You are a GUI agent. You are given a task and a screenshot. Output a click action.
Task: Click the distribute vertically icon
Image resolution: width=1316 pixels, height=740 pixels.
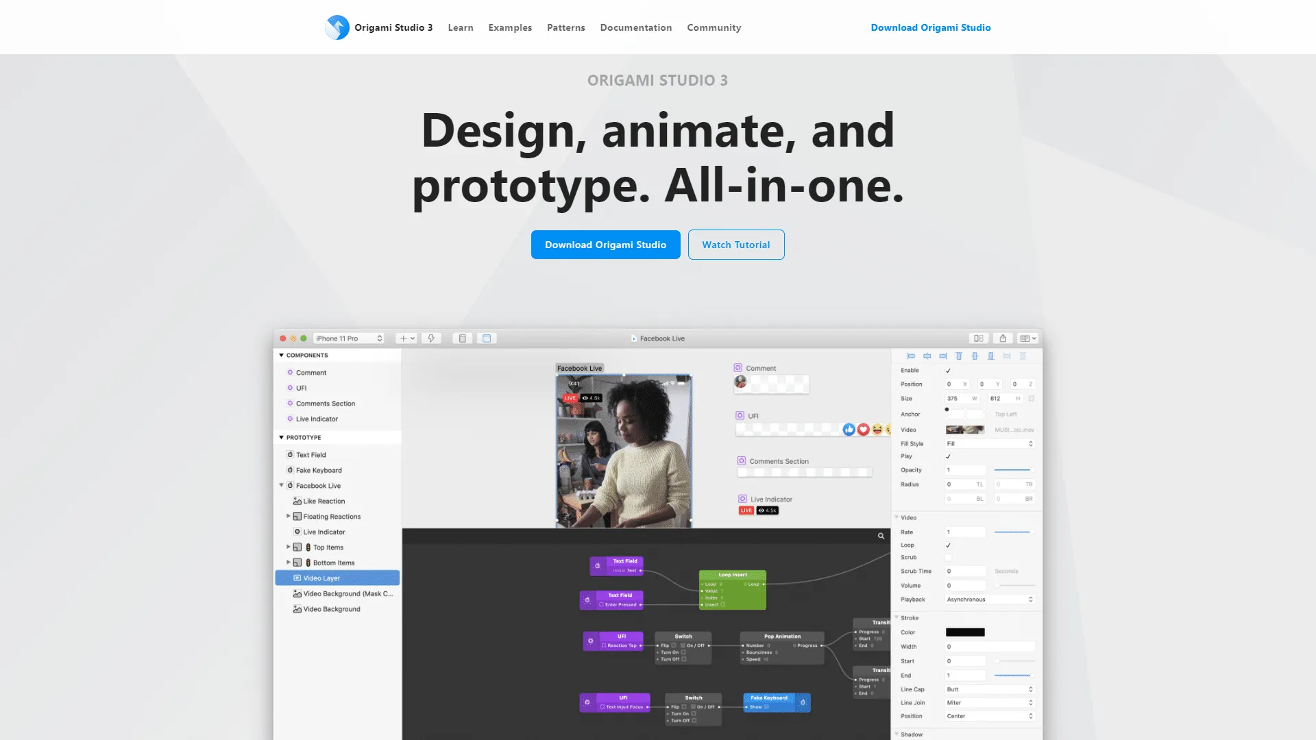click(1023, 356)
